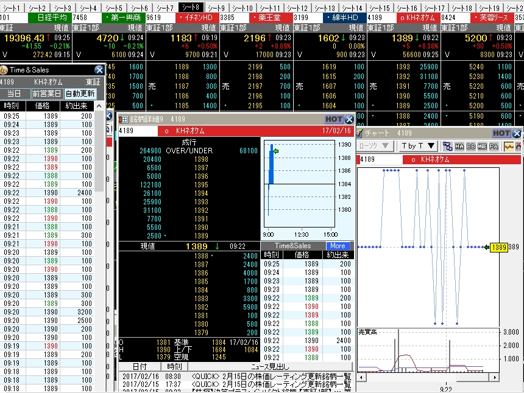Click the PA indicator icon in chart toolbar

pyautogui.click(x=493, y=146)
